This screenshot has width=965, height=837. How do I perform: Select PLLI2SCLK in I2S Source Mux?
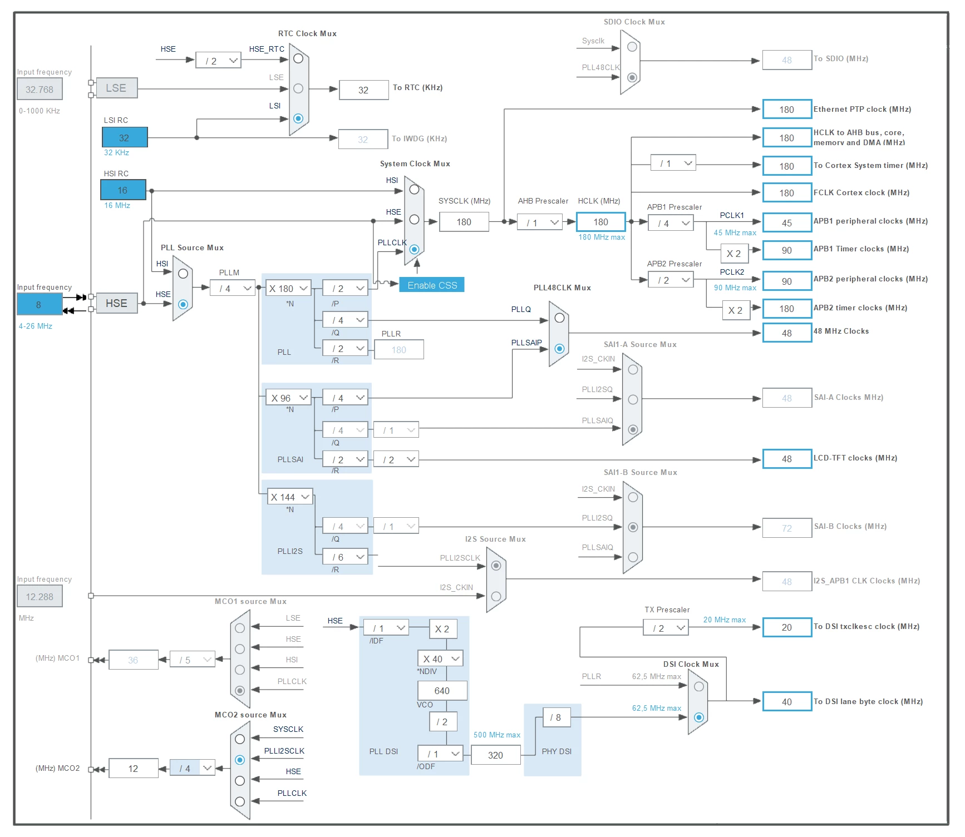click(x=496, y=566)
